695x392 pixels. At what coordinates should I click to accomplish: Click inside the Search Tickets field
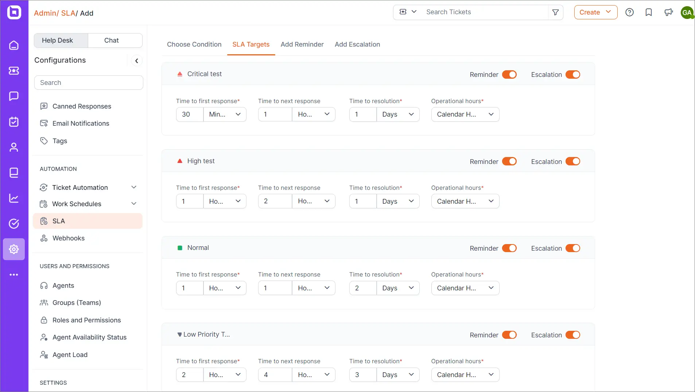(x=474, y=12)
